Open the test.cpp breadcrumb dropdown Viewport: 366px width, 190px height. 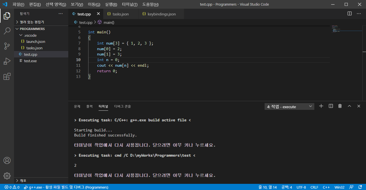click(x=83, y=22)
